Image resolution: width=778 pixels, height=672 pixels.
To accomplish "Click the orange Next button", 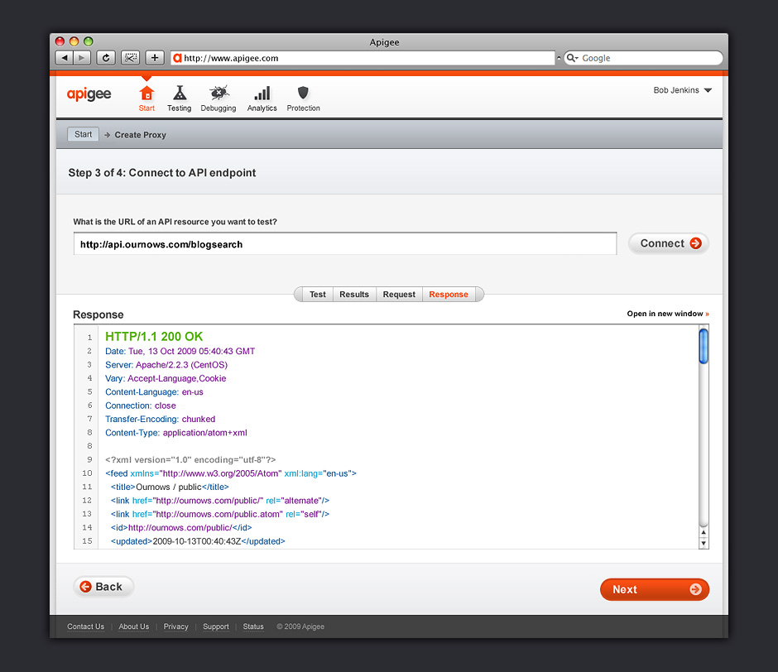I will 654,589.
